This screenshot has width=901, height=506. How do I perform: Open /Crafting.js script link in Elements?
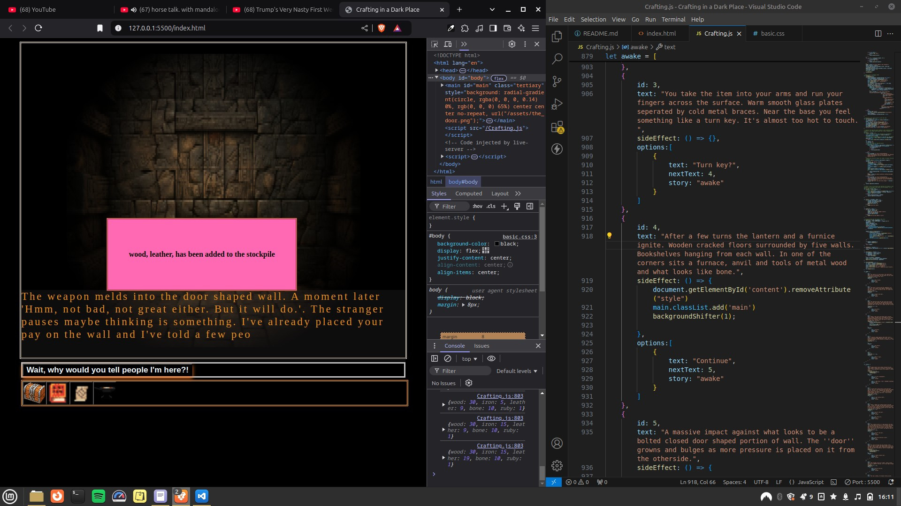[x=504, y=128]
